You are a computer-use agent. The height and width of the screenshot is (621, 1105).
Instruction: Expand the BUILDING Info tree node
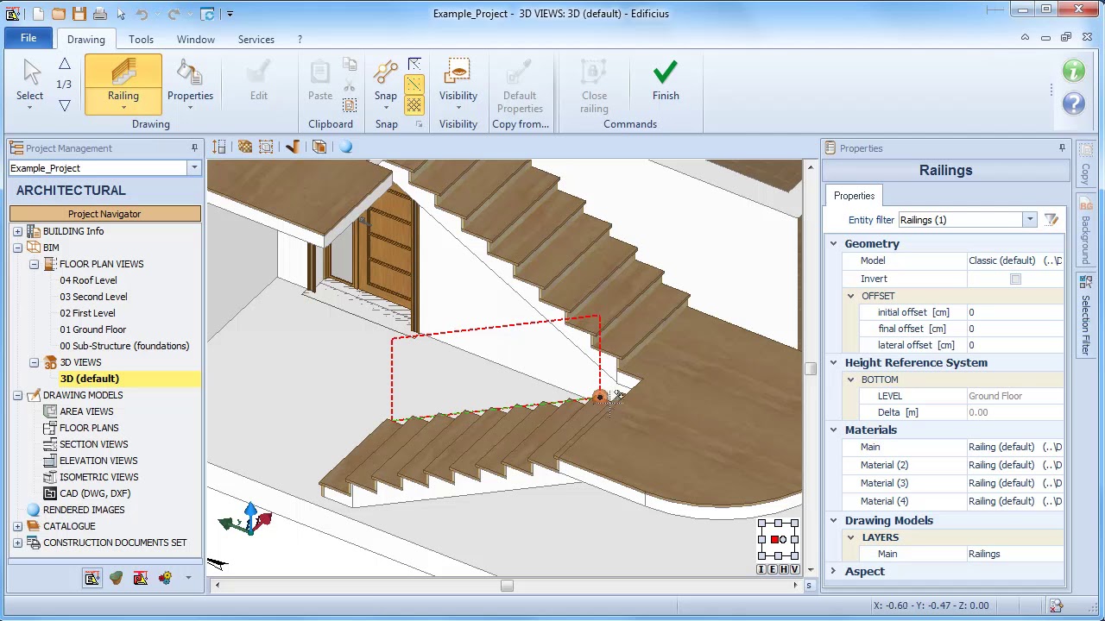(17, 231)
